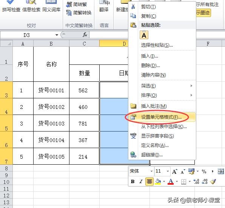The width and height of the screenshot is (225, 208).
Task: Open 拼写检查 spelling check
Action: pyautogui.click(x=11, y=6)
